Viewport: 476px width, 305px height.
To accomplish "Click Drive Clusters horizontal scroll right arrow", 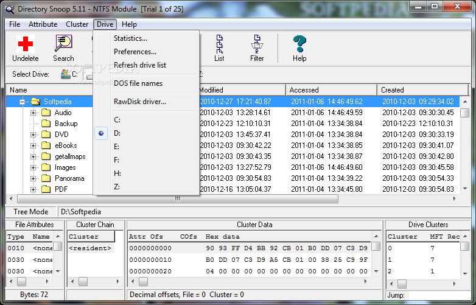I will click(455, 284).
